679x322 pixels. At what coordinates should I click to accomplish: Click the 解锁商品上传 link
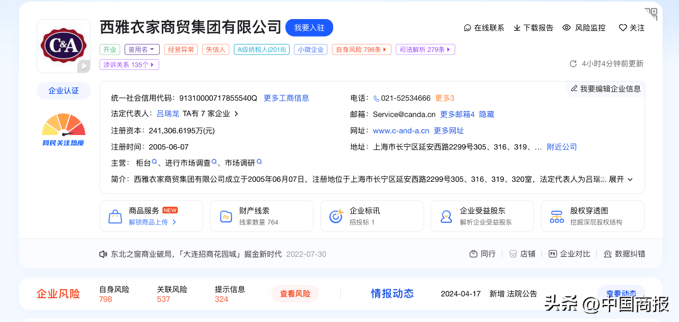point(153,222)
